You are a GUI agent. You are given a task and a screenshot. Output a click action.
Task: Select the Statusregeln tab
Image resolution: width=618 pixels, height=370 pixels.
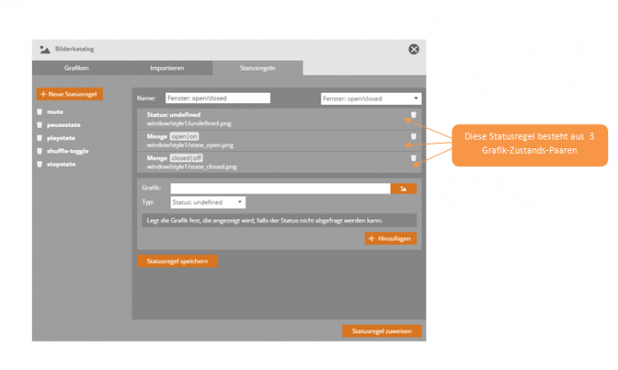click(x=257, y=67)
